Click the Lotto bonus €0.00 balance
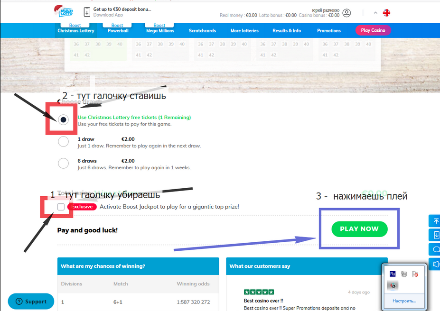440x311 pixels. [278, 16]
